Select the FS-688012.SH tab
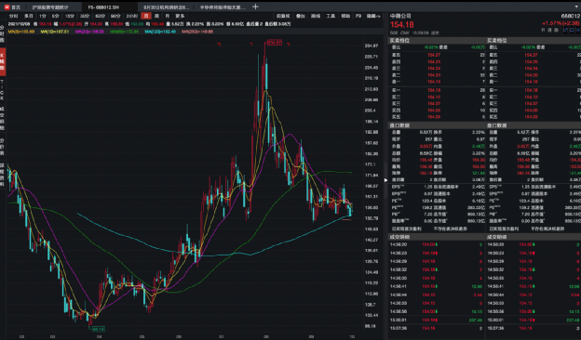Viewport: 581px width, 340px height. pyautogui.click(x=104, y=7)
